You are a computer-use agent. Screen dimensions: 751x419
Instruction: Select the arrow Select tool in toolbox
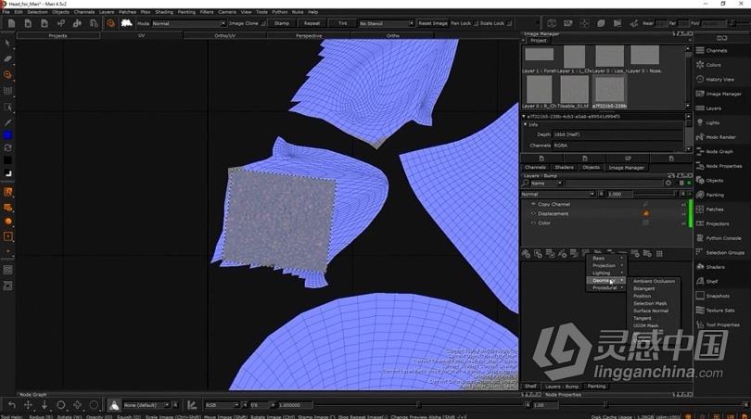tap(7, 43)
